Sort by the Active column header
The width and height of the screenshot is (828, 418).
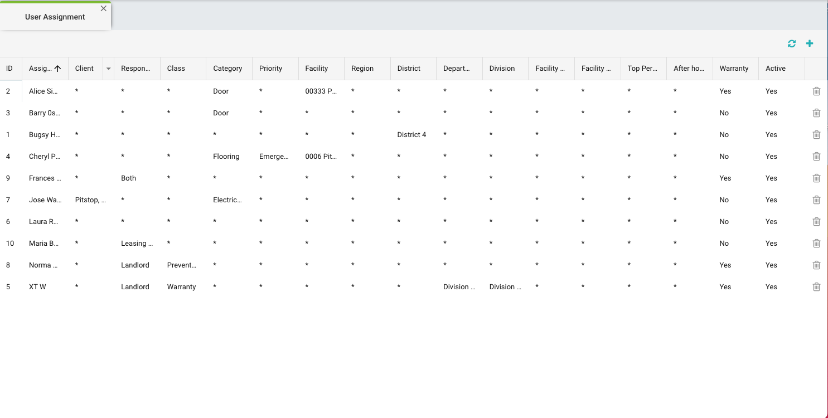(775, 69)
